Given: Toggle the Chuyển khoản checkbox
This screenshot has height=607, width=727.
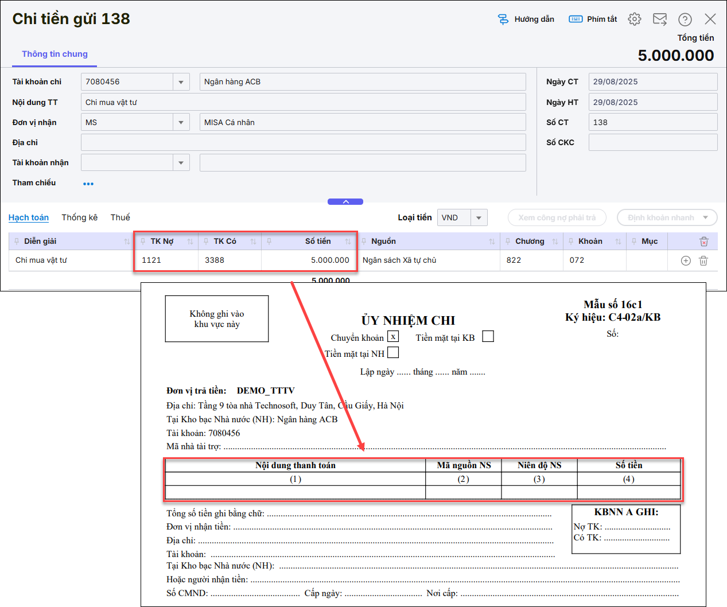Looking at the screenshot, I should 393,337.
